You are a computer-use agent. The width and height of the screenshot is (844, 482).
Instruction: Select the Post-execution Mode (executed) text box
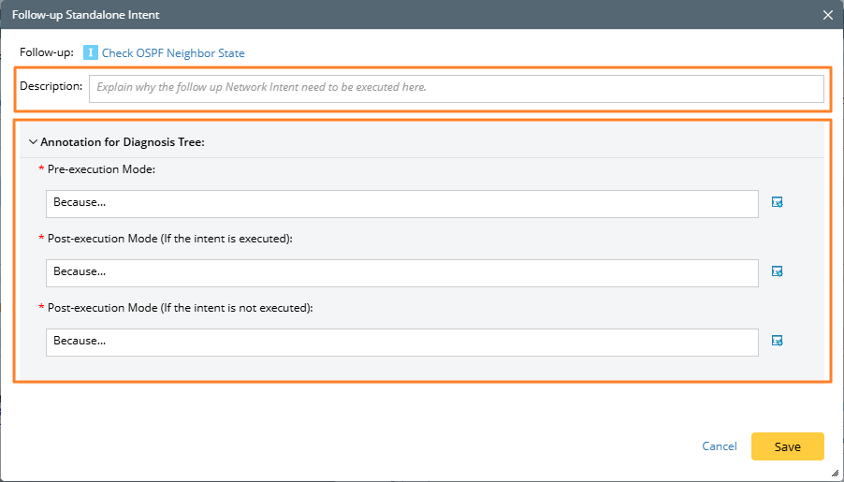point(401,272)
